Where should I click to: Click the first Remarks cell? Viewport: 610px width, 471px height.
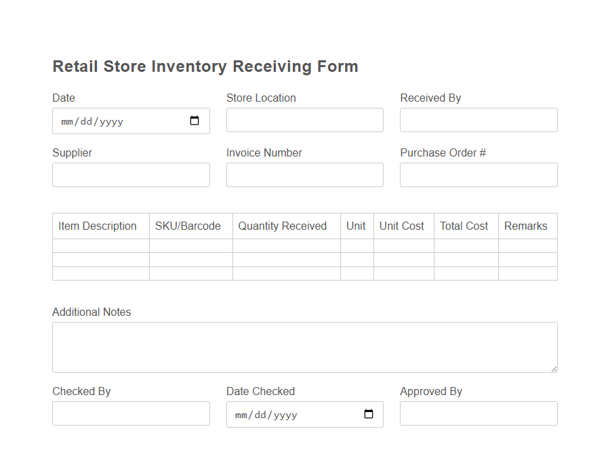coord(527,245)
